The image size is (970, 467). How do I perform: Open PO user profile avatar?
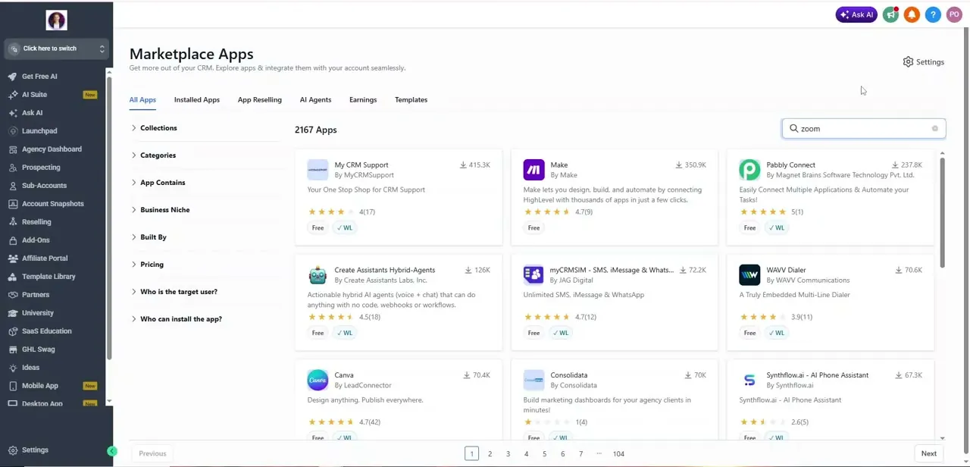tap(954, 14)
